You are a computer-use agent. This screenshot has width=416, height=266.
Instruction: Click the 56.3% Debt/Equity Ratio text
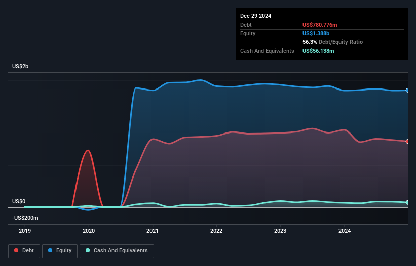pos(332,42)
